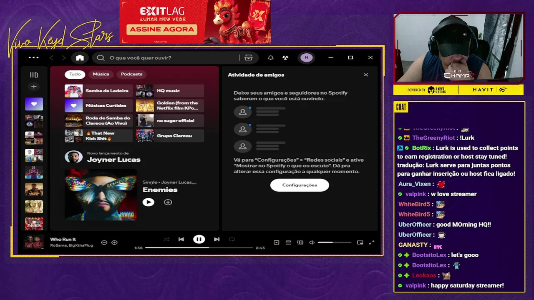Open Liked Songs from the sidebar heart tile
The image size is (534, 300).
[x=34, y=104]
